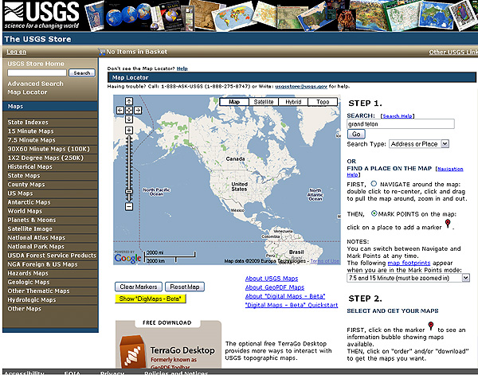Pan the map down with the arrow
The image size is (478, 375).
[128, 119]
